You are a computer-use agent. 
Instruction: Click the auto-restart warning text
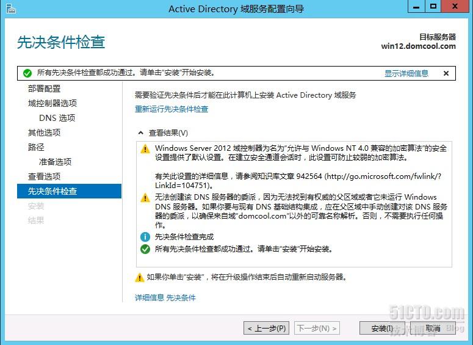coord(247,277)
